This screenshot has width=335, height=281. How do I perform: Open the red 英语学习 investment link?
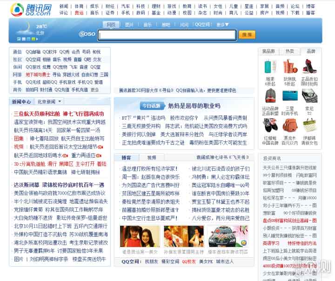click(x=271, y=243)
